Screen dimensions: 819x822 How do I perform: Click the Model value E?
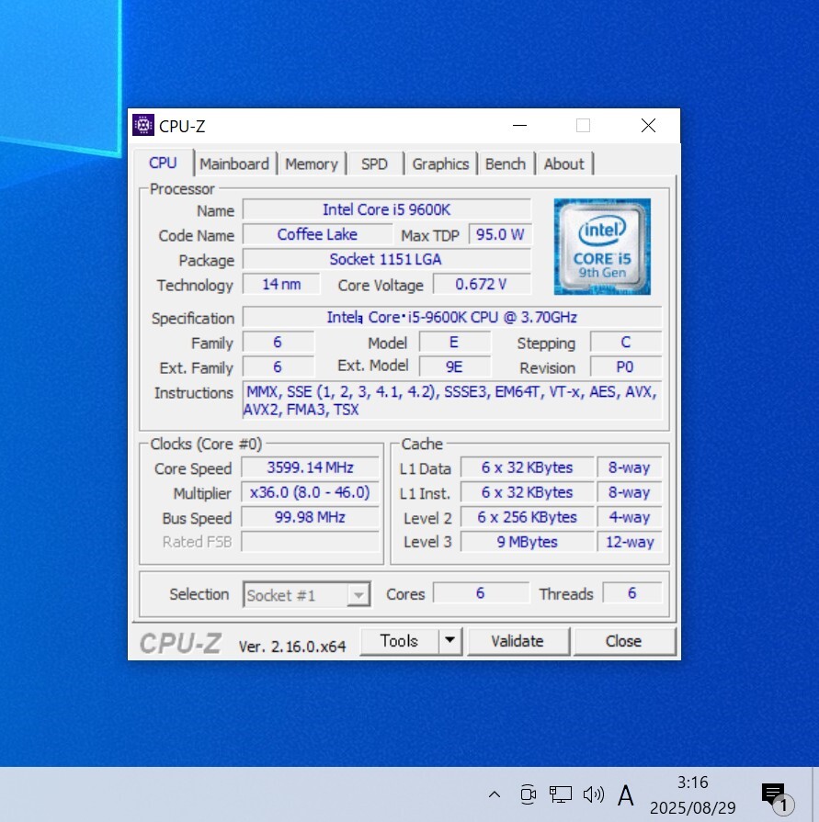point(454,342)
